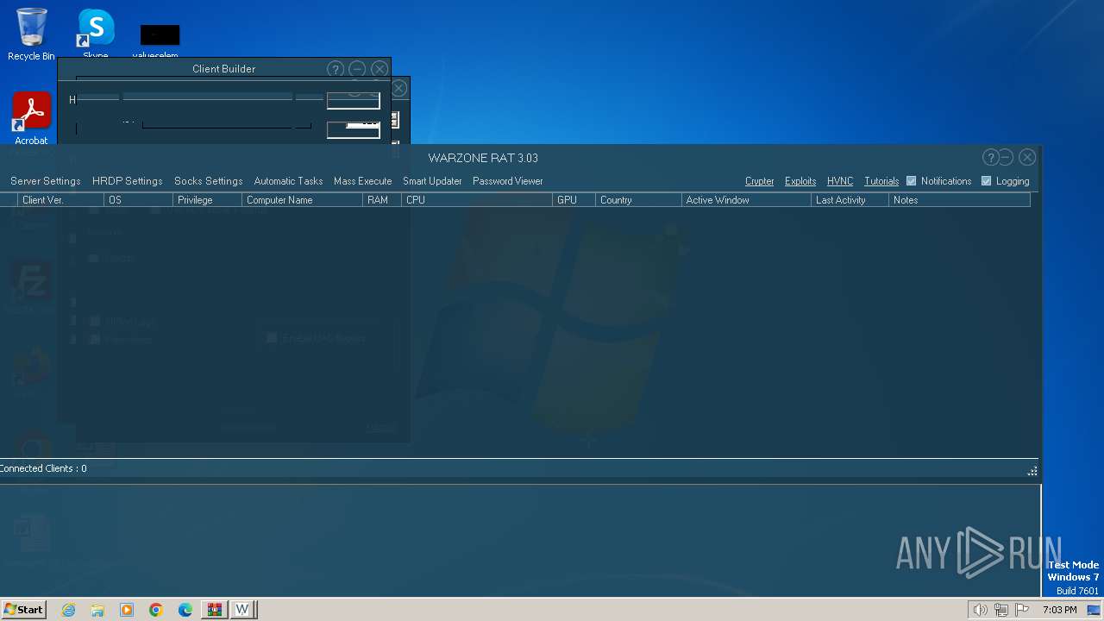Open the Mass Execute menu

tap(362, 181)
